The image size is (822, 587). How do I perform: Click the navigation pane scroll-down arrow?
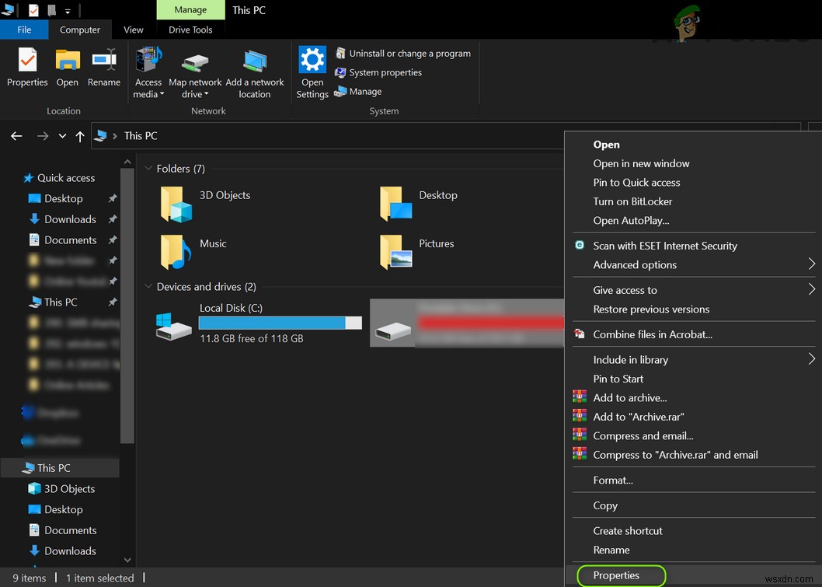[127, 561]
